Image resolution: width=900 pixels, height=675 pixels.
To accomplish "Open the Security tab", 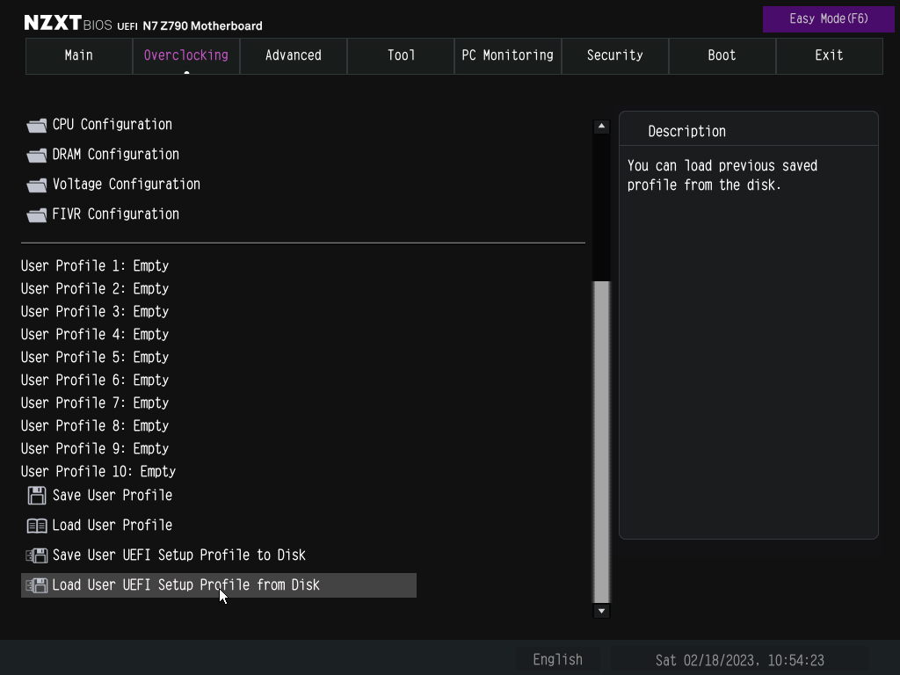I will tap(615, 55).
